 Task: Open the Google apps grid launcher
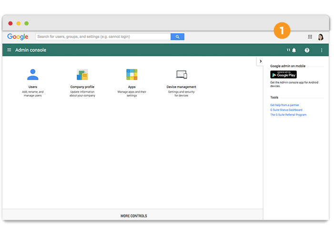pos(310,37)
